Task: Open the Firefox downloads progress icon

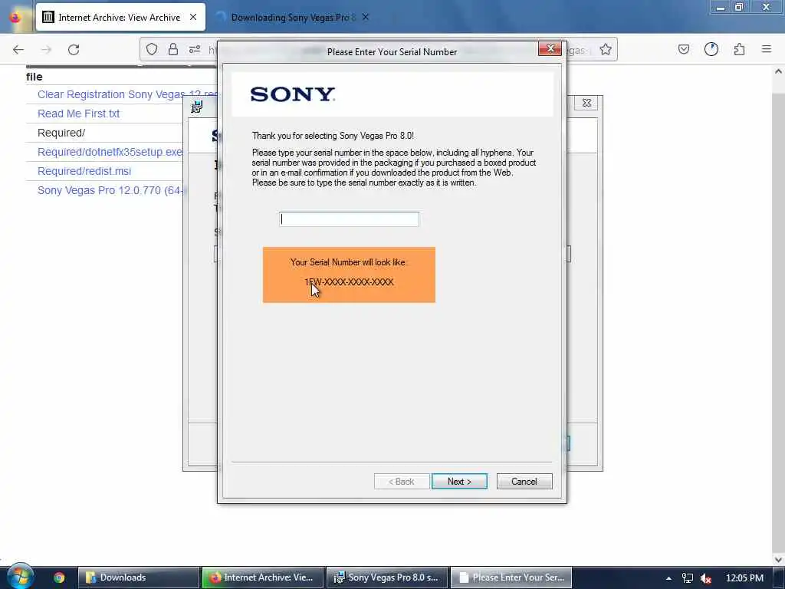Action: click(x=711, y=49)
